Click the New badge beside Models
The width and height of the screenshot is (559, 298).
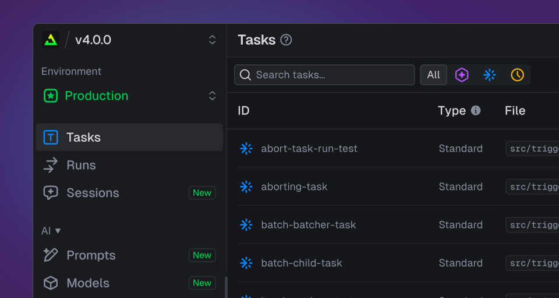[202, 283]
